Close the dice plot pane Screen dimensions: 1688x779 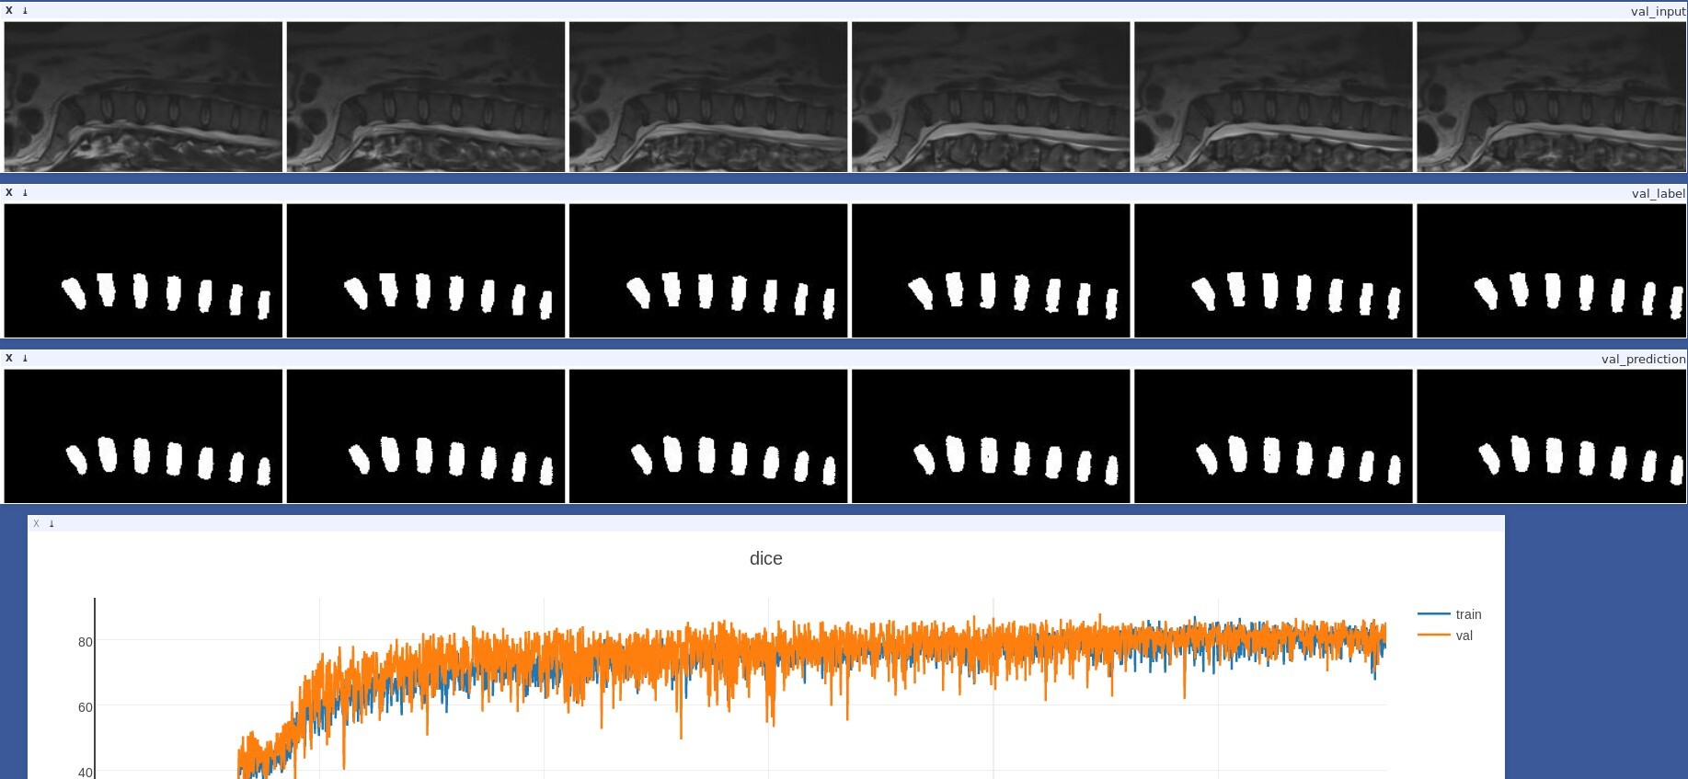click(x=36, y=523)
